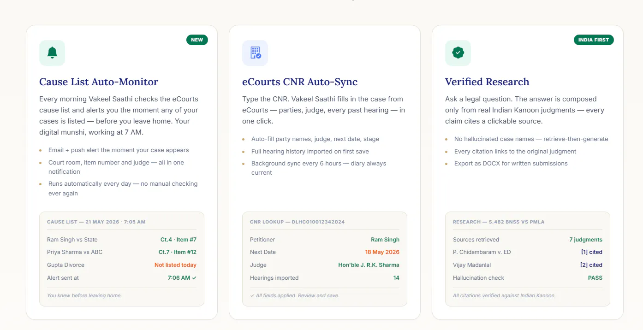Click the Verified Research heading
The height and width of the screenshot is (330, 643).
point(487,82)
